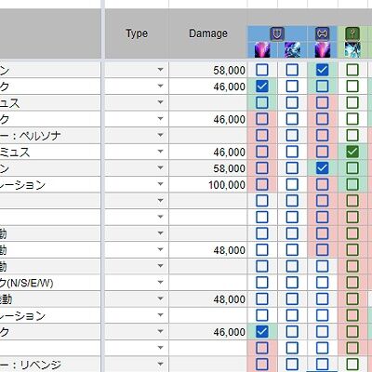Open the Type dropdown in リベンジ row

tap(160, 365)
